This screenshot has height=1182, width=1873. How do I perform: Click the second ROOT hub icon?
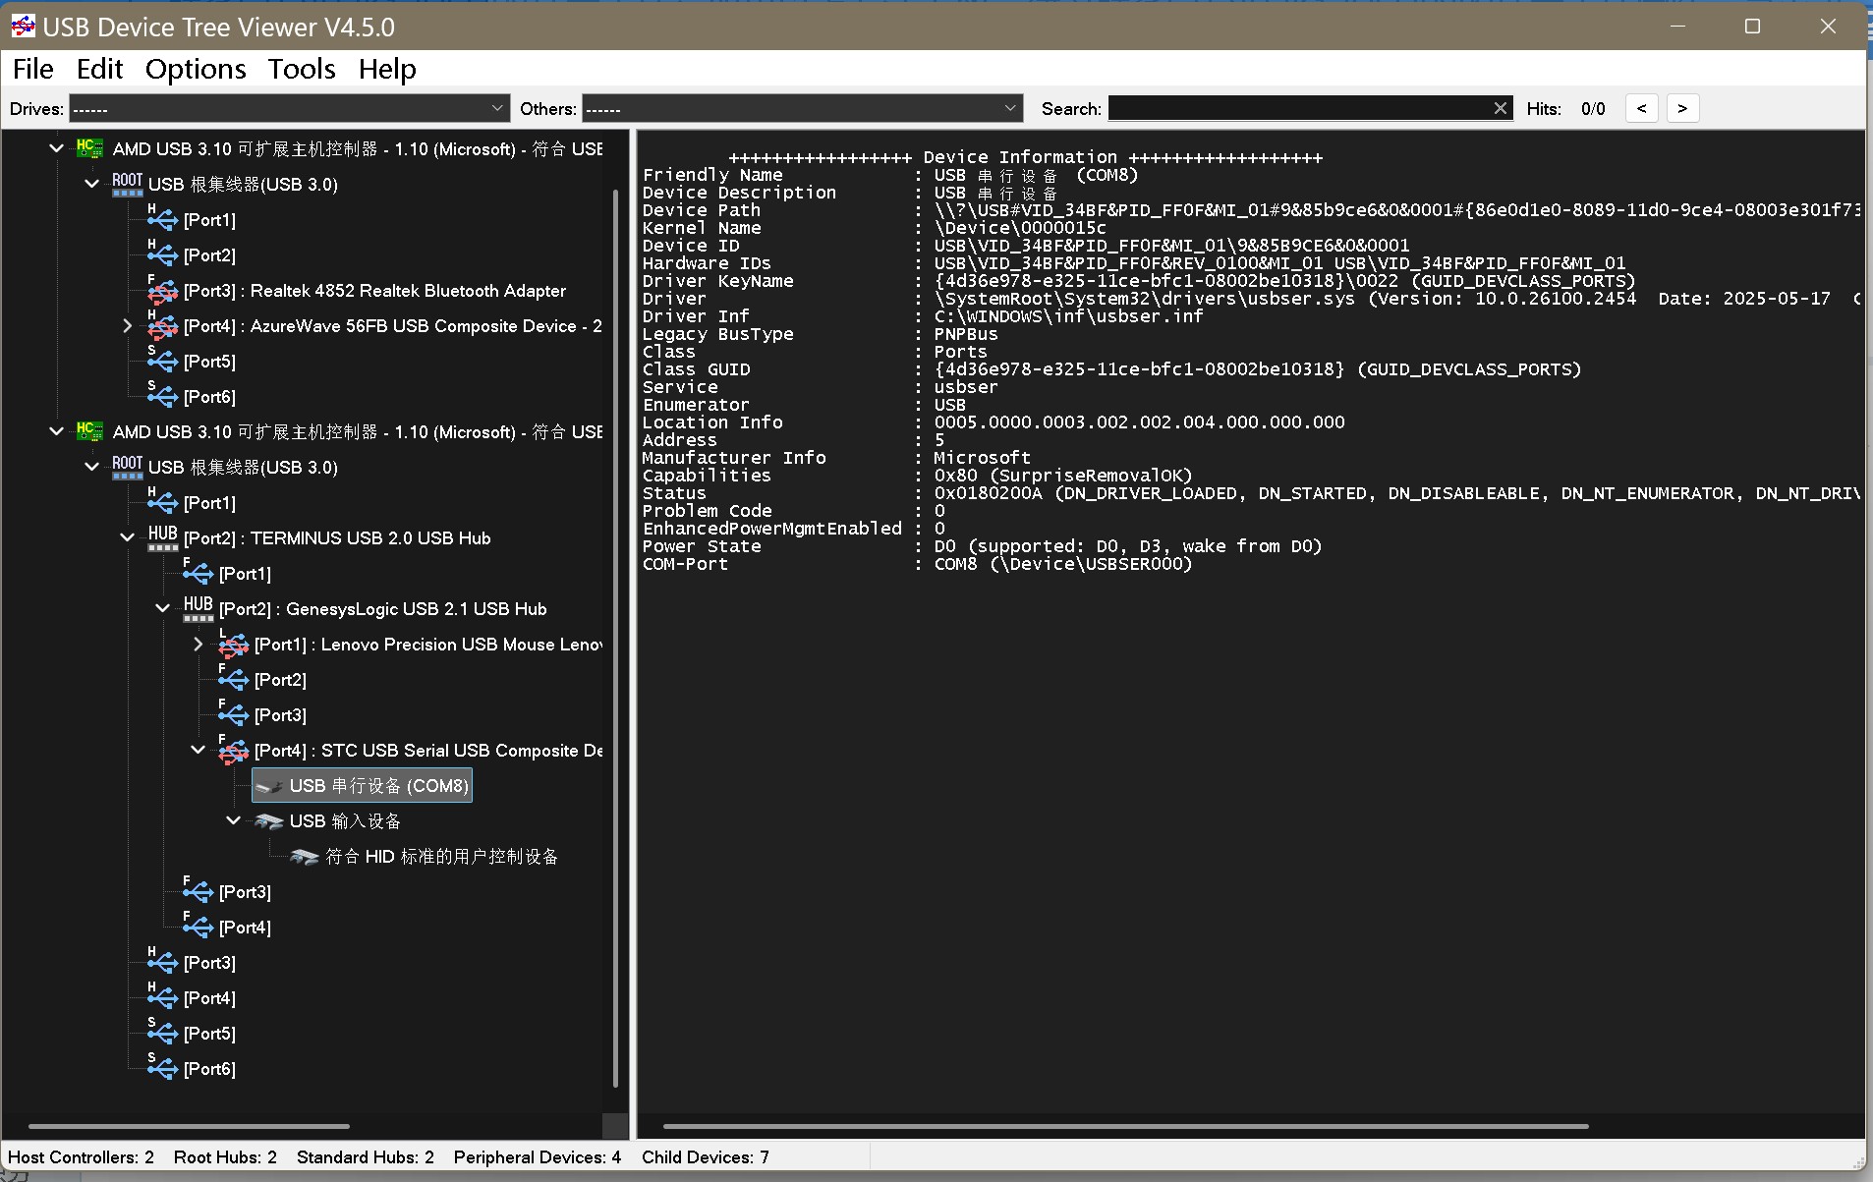pos(127,467)
